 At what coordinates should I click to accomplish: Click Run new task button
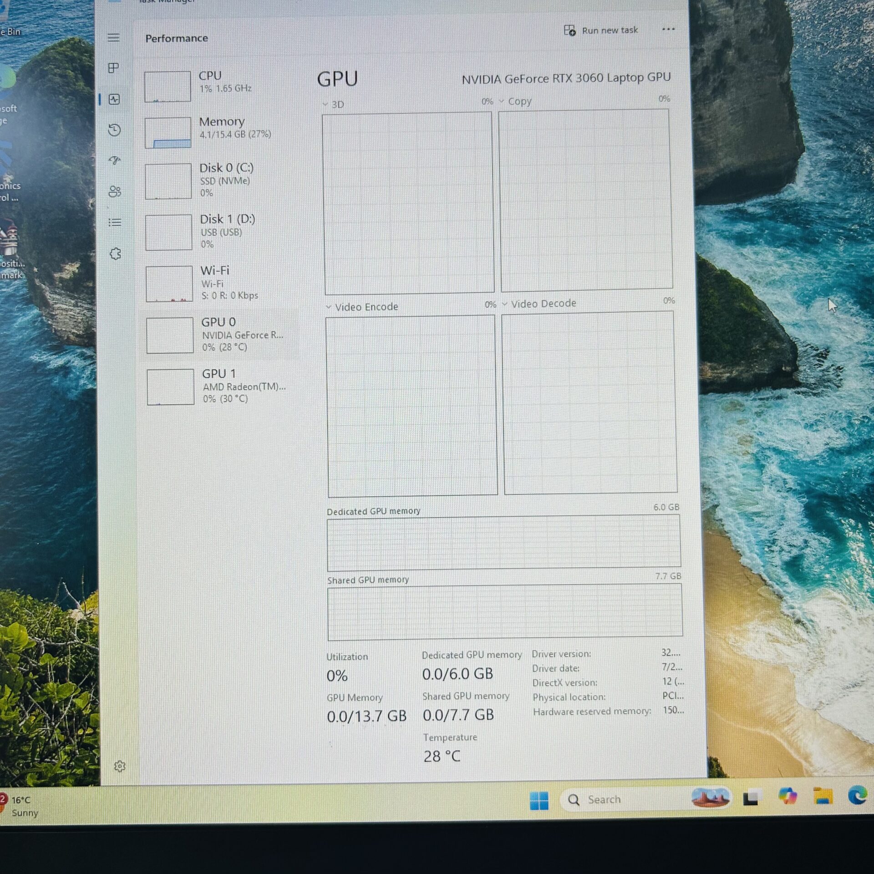click(x=601, y=30)
